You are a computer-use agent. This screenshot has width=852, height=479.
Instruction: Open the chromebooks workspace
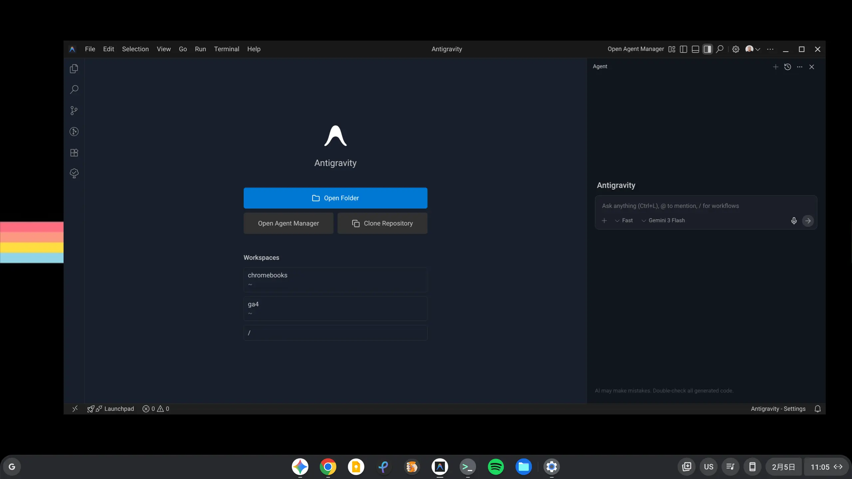click(335, 280)
